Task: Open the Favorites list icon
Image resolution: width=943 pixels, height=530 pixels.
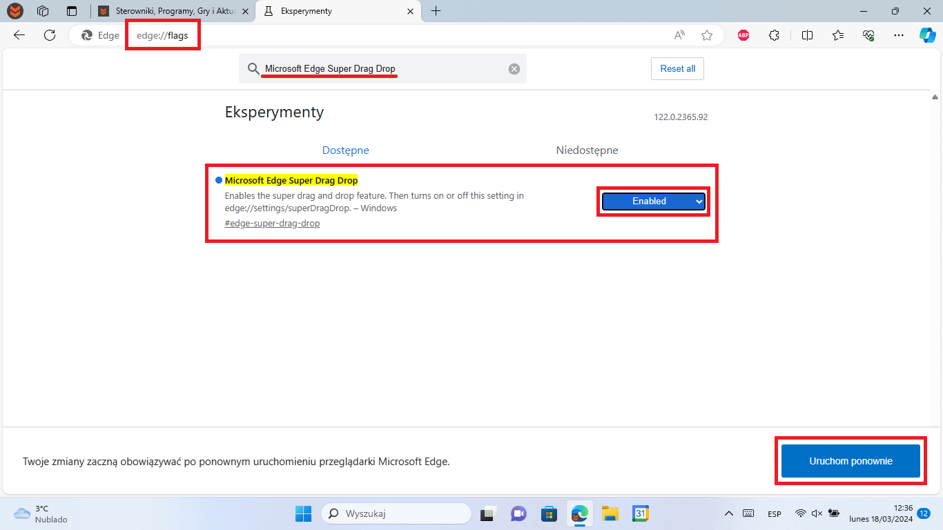Action: [838, 35]
